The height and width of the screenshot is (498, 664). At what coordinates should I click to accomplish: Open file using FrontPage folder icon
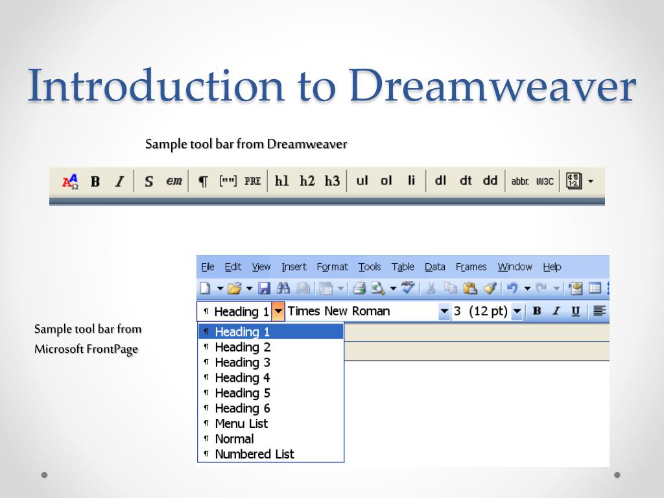click(x=234, y=289)
